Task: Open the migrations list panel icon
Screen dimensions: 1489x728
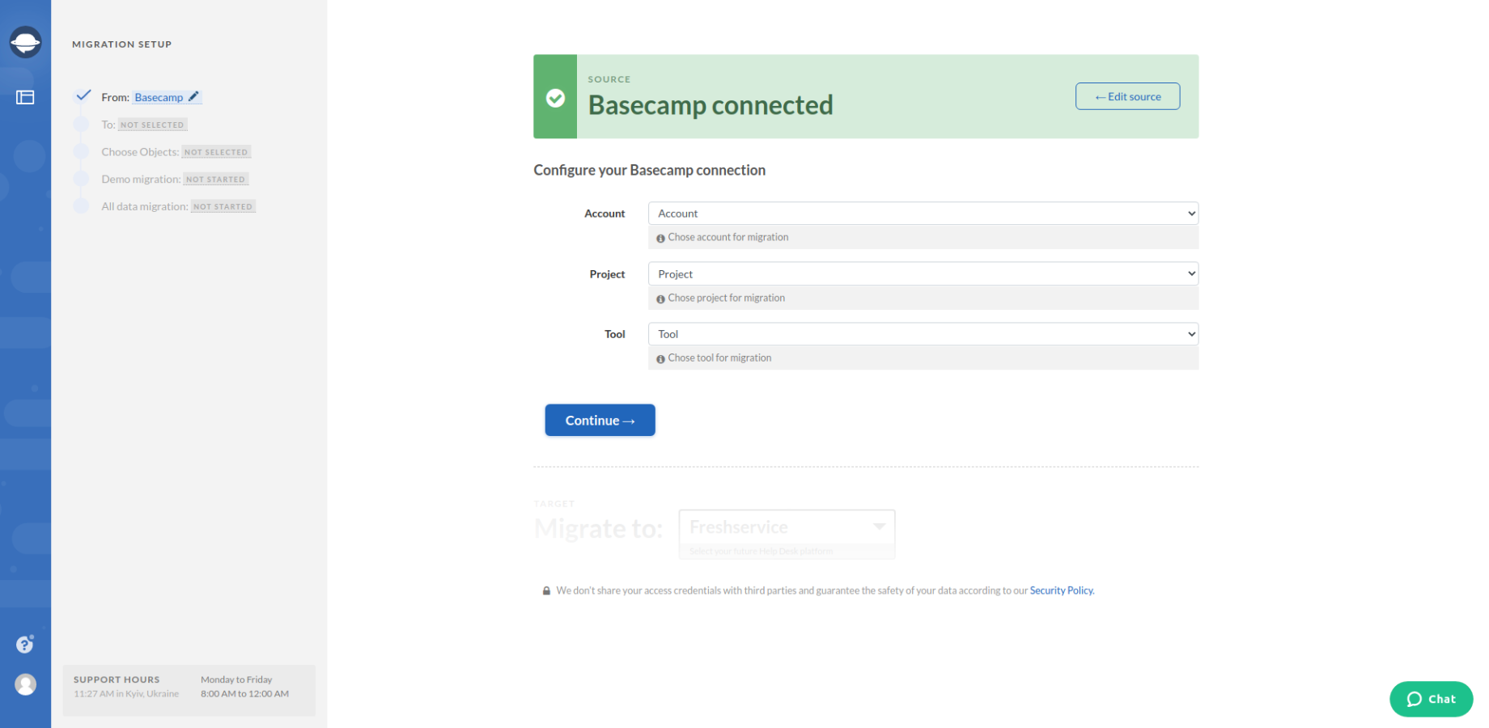Action: click(x=25, y=98)
